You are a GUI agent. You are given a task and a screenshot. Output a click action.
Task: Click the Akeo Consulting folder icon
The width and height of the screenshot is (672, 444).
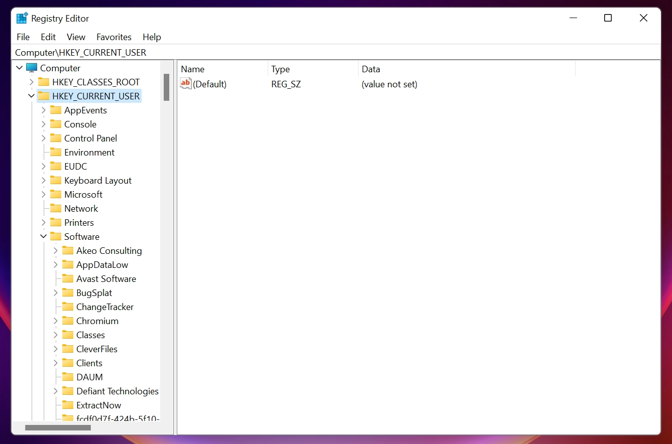pyautogui.click(x=68, y=250)
